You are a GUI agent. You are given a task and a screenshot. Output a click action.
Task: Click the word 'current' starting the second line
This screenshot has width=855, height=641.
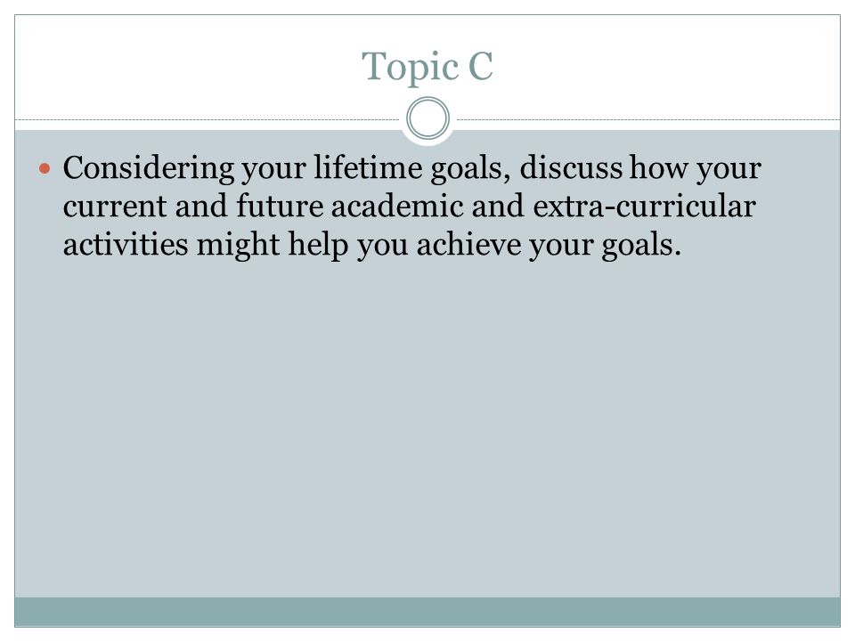(115, 207)
